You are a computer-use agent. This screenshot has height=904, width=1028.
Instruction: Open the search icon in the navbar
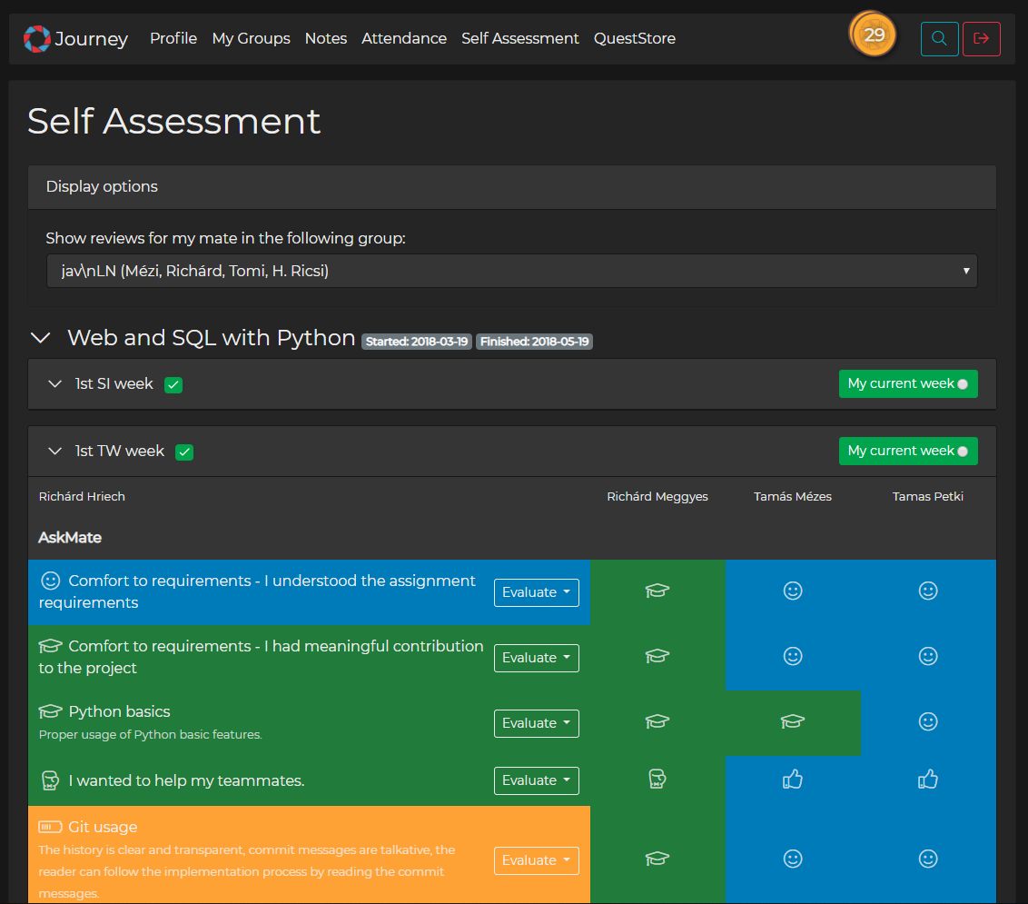click(939, 38)
